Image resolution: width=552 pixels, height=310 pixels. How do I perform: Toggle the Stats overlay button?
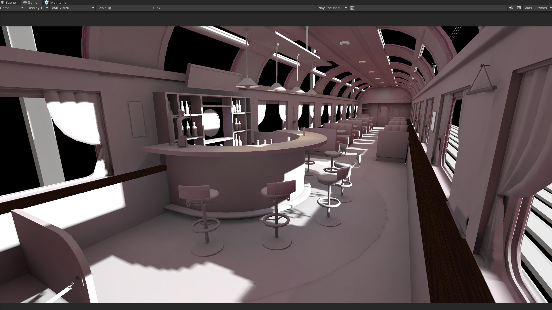(x=528, y=8)
